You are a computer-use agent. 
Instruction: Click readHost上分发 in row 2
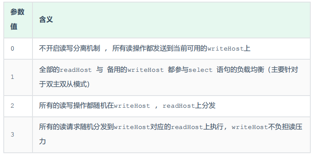[189, 106]
